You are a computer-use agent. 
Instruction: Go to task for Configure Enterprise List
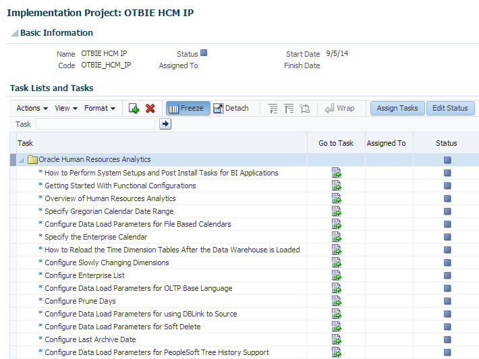(x=337, y=275)
